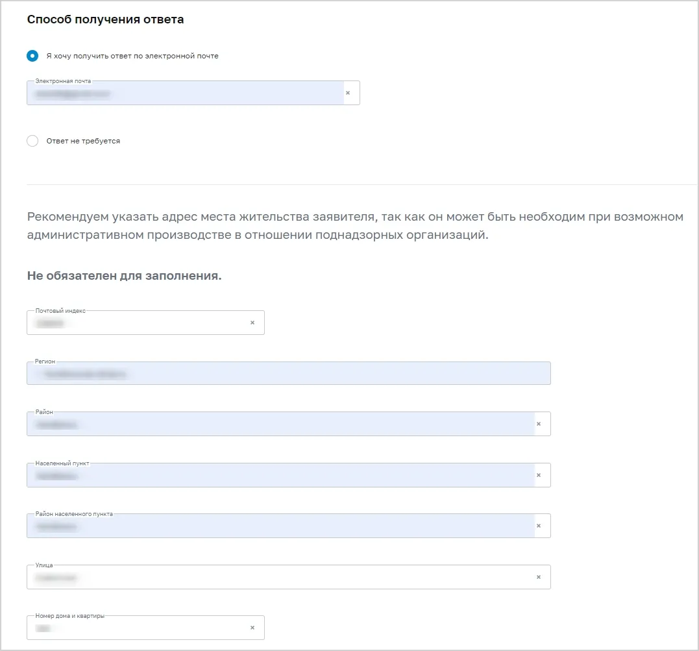
Task: Clear the Почтовый индекс field
Action: pos(252,323)
